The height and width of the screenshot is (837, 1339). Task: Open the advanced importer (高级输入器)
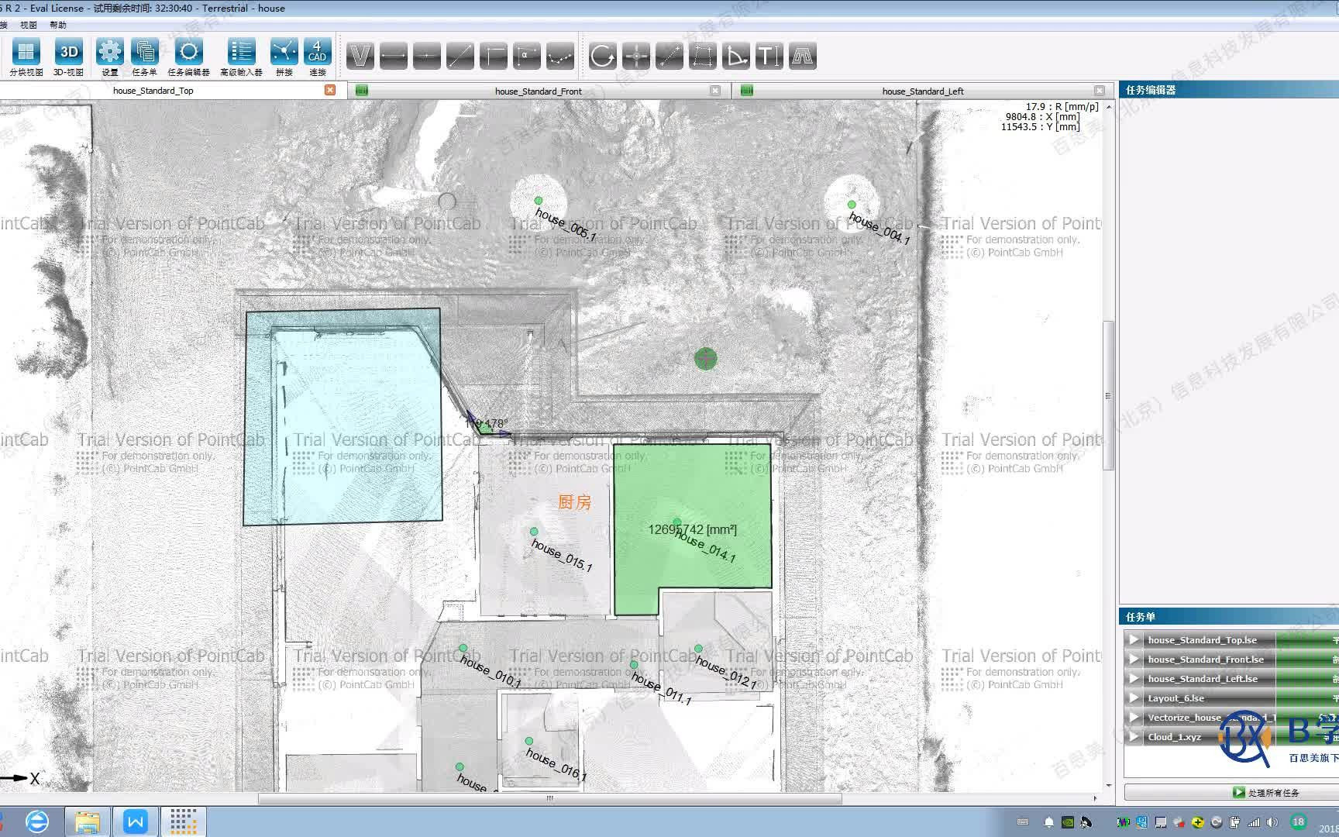241,57
